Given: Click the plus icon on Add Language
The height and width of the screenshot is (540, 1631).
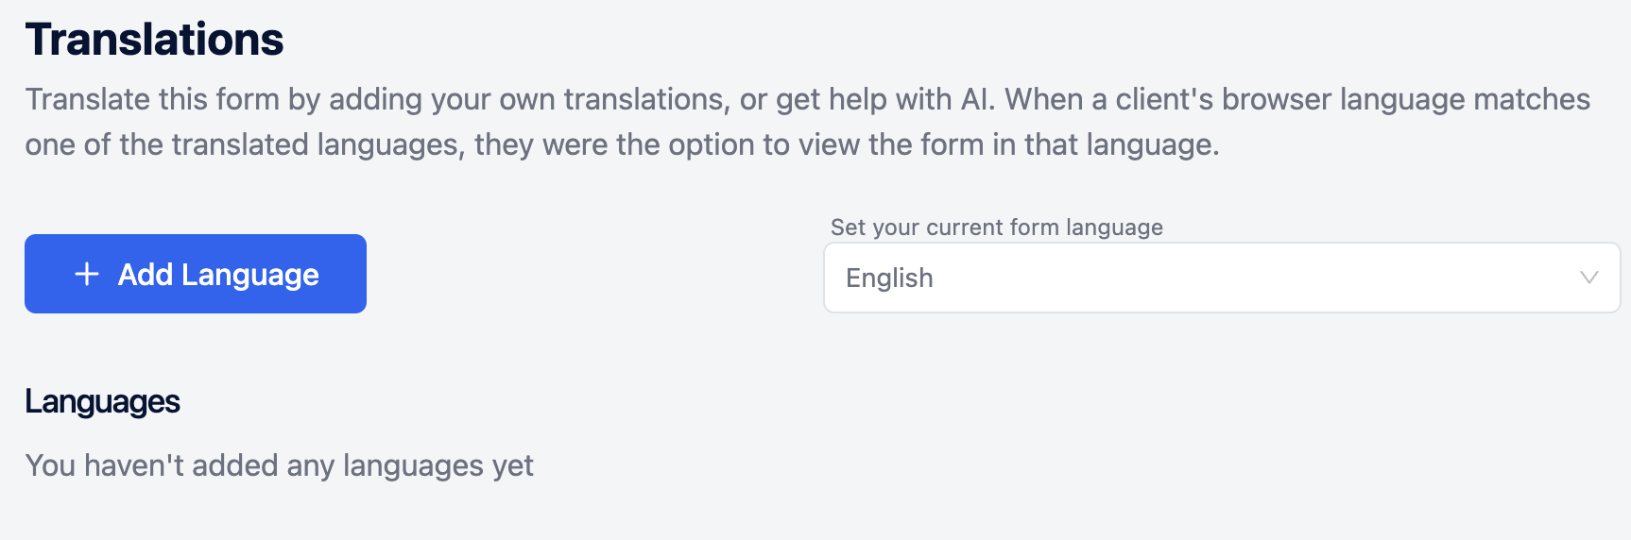Looking at the screenshot, I should coord(87,274).
